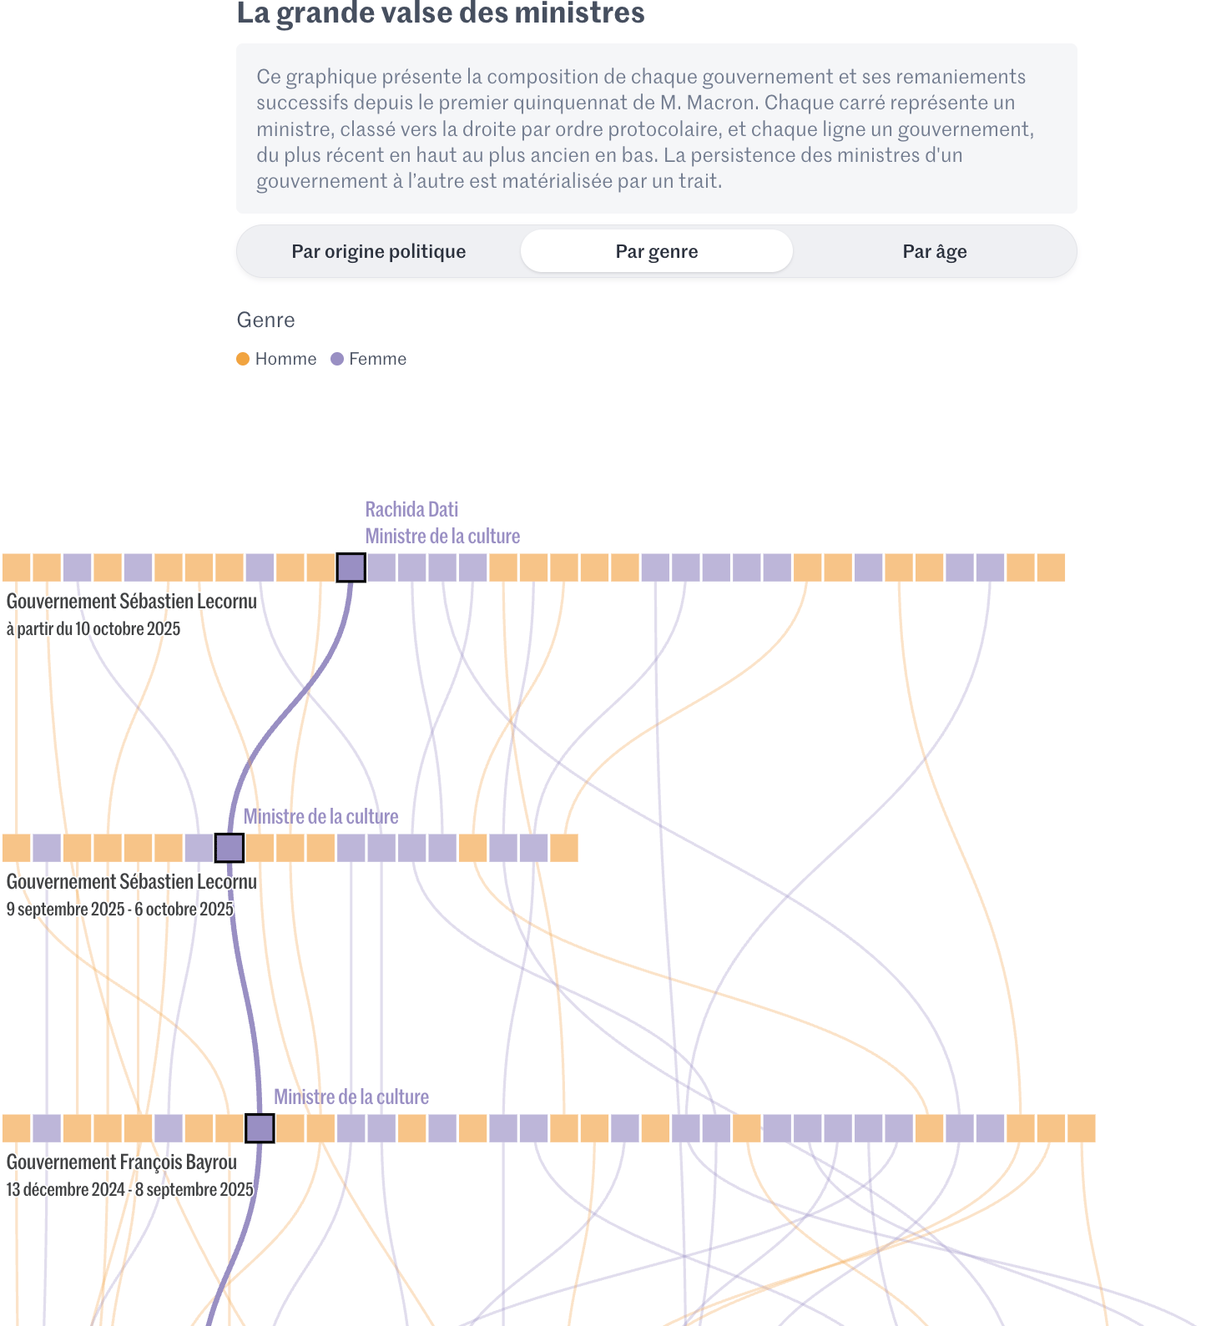The width and height of the screenshot is (1211, 1326).
Task: Click the purple Femme legend dot
Action: (x=337, y=359)
